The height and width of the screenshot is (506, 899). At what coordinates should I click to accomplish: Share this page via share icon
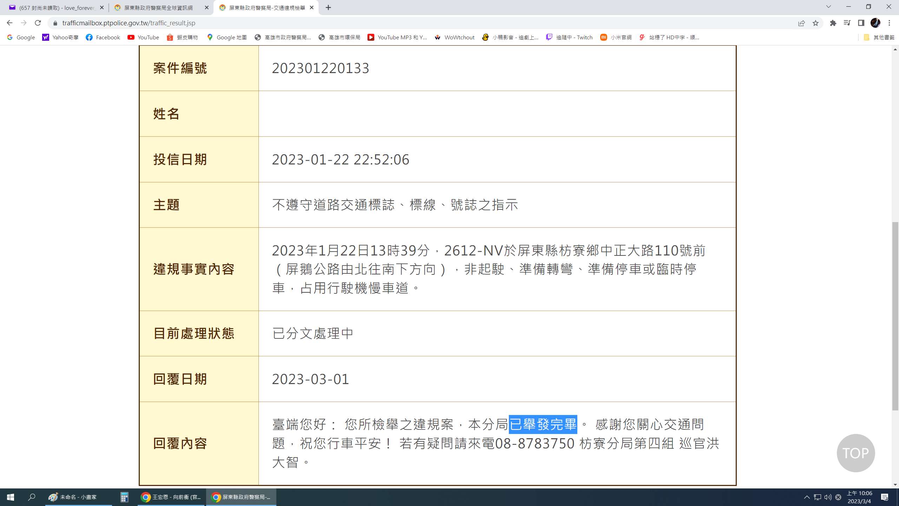(x=801, y=23)
